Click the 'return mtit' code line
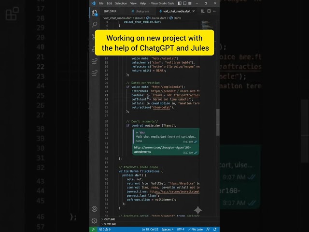 coord(149,71)
